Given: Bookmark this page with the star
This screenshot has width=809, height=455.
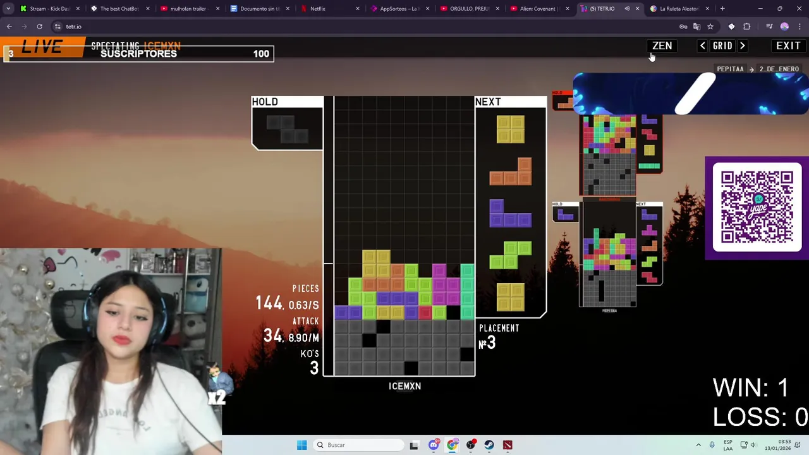Looking at the screenshot, I should (x=710, y=27).
